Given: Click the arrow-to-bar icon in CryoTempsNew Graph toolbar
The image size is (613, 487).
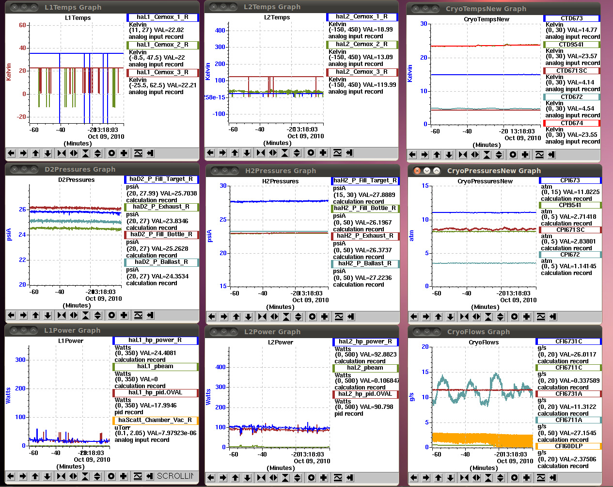Looking at the screenshot, I should coord(551,155).
